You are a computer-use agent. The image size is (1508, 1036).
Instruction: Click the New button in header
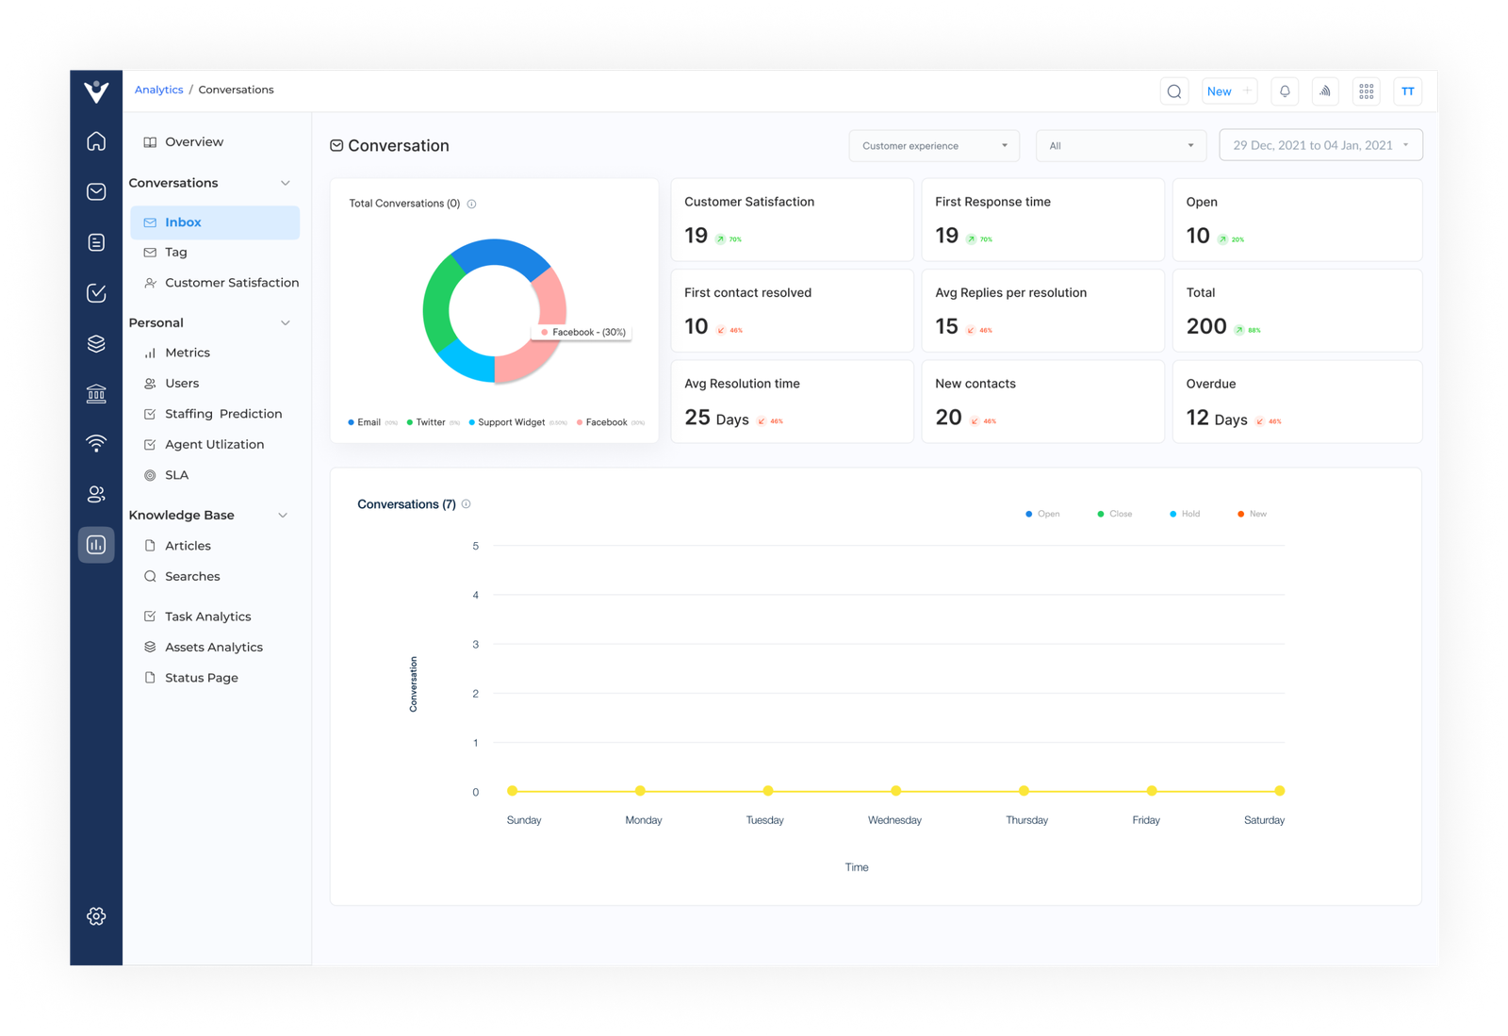point(1230,91)
